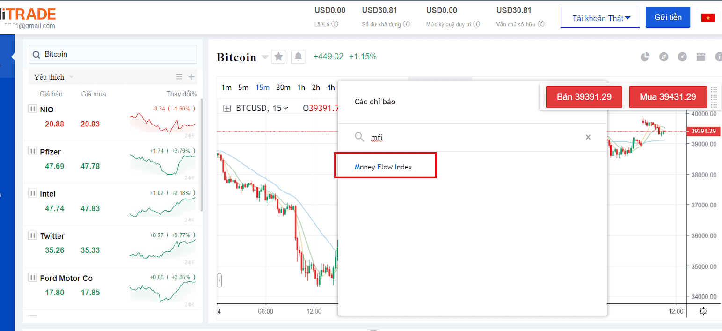This screenshot has height=331, width=722.
Task: Clear the mfi indicator search text
Action: [588, 137]
